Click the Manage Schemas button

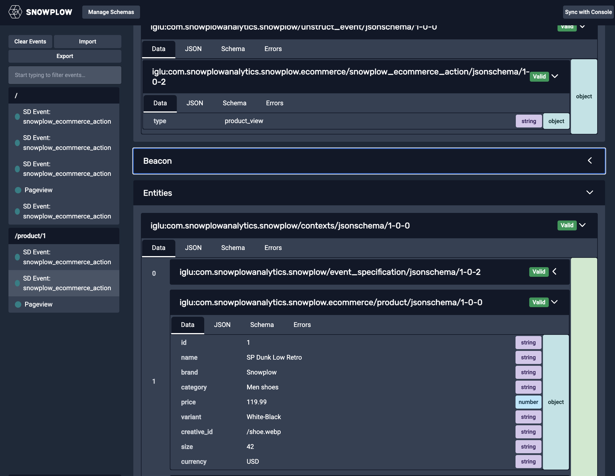[x=111, y=11]
